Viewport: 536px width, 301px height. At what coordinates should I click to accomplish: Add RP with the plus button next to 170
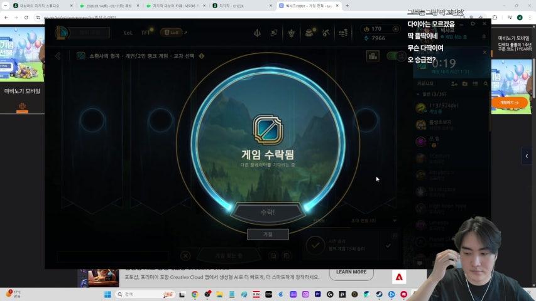click(395, 29)
